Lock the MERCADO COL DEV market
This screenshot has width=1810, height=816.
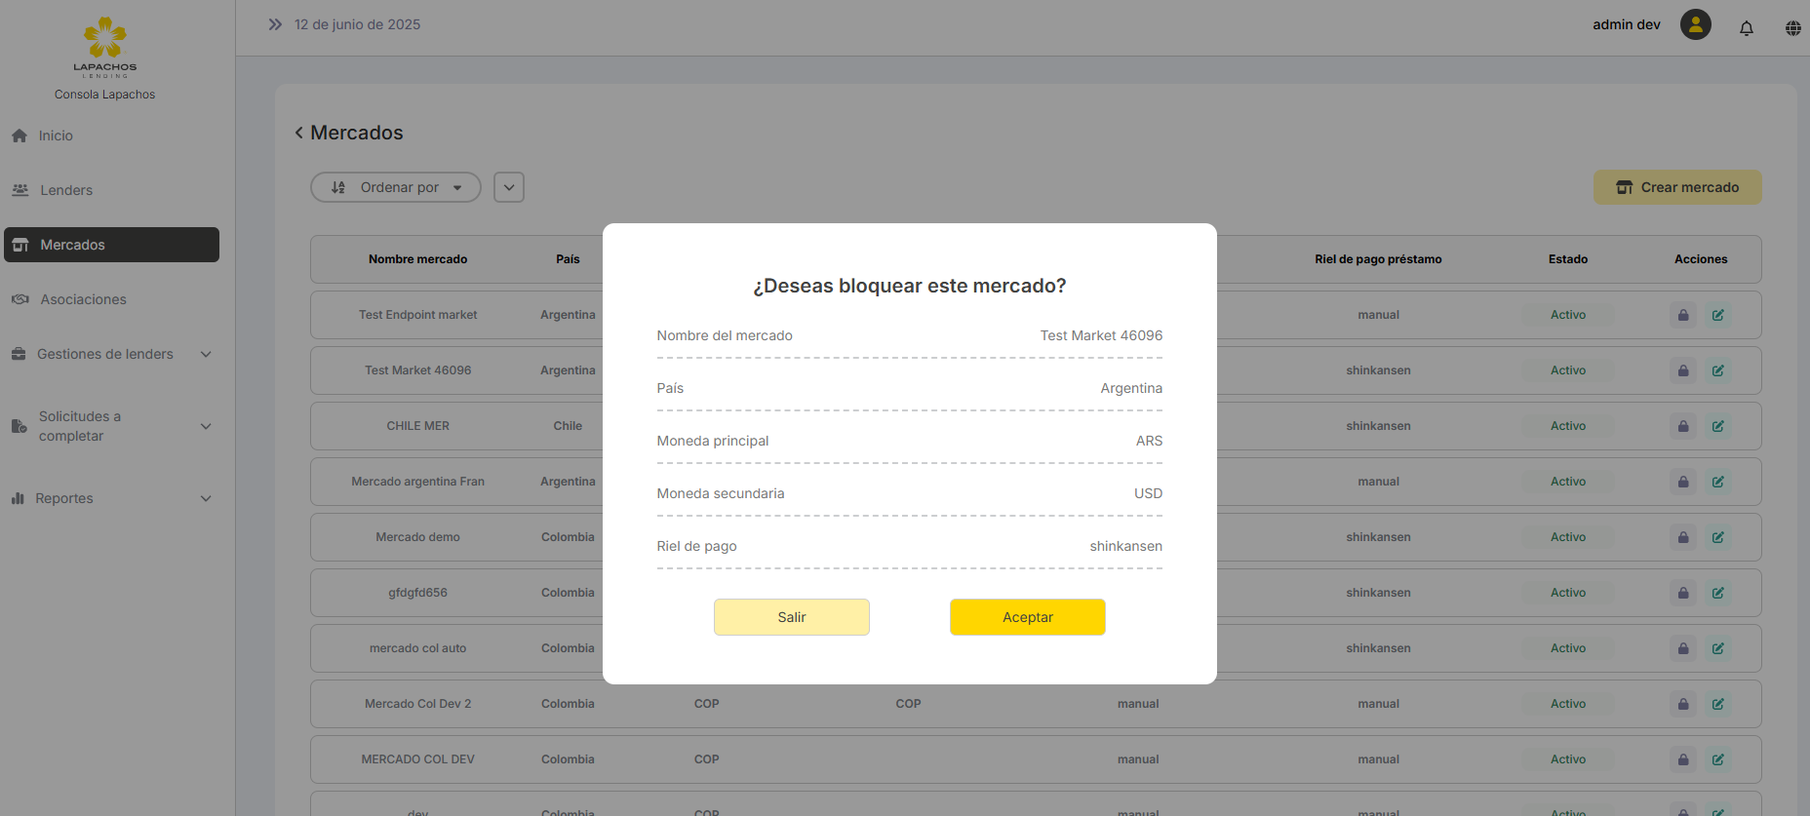click(x=1682, y=759)
